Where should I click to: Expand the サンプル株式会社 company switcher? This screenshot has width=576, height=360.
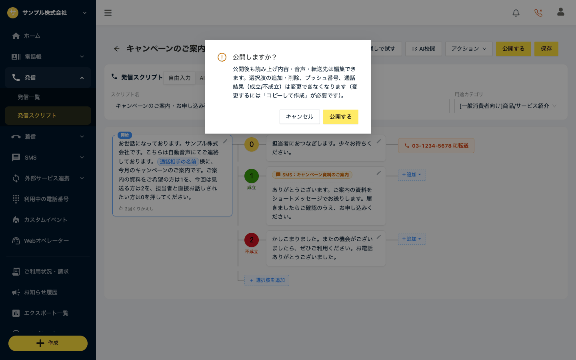[85, 13]
